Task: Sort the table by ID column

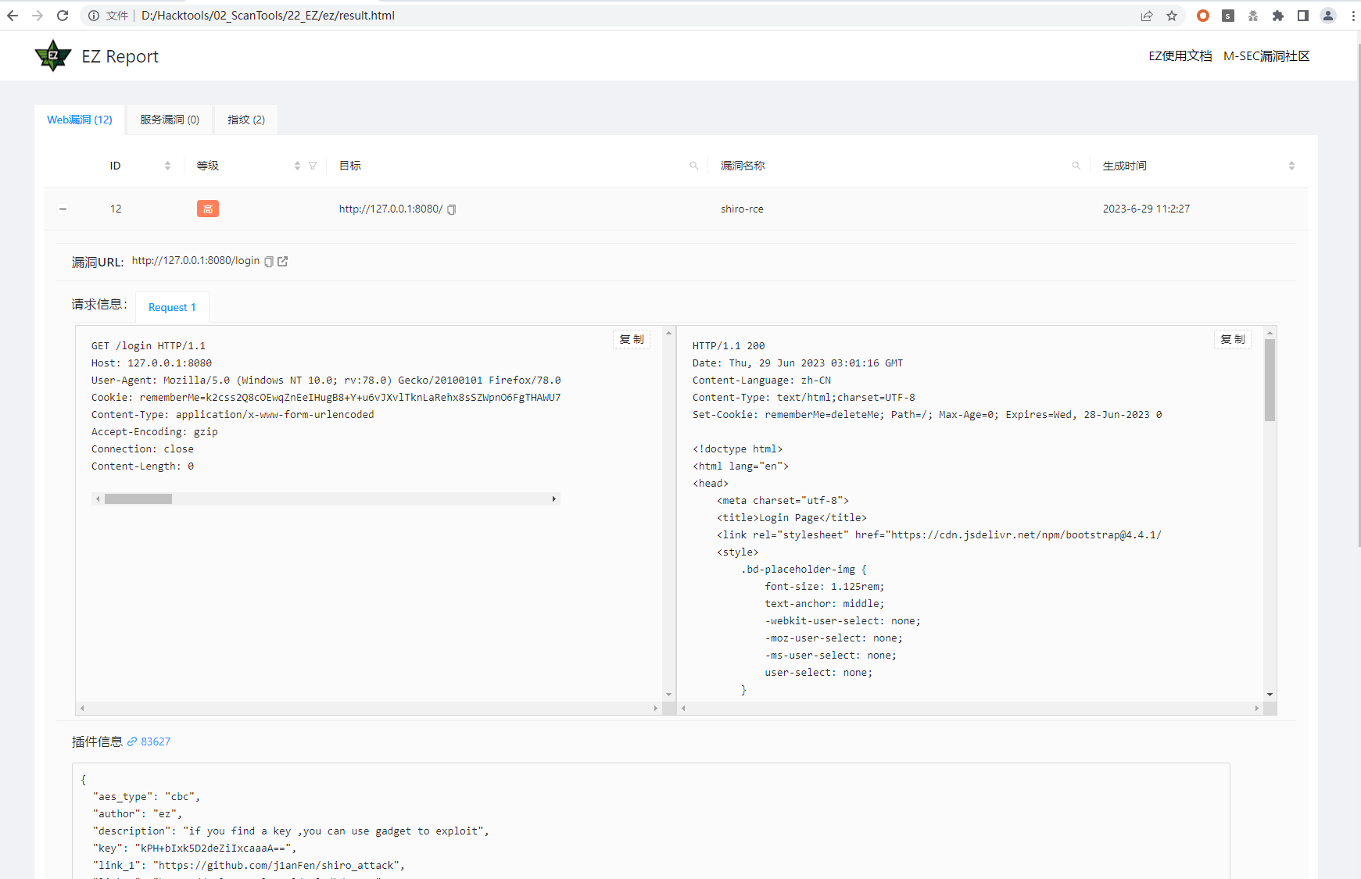Action: tap(167, 166)
